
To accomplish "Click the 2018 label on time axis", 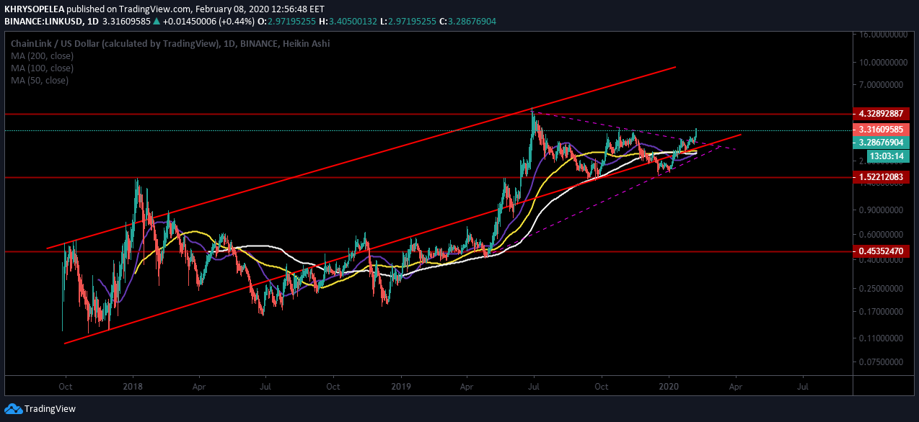I will (133, 386).
